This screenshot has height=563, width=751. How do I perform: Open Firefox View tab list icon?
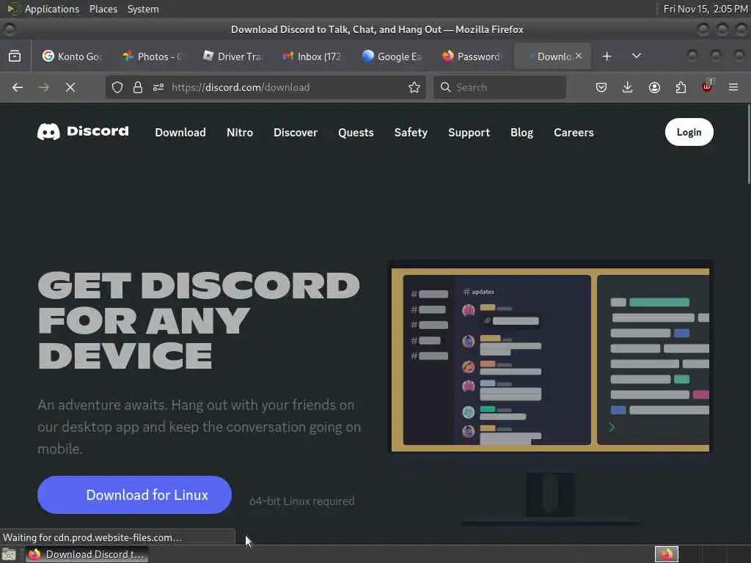click(15, 56)
